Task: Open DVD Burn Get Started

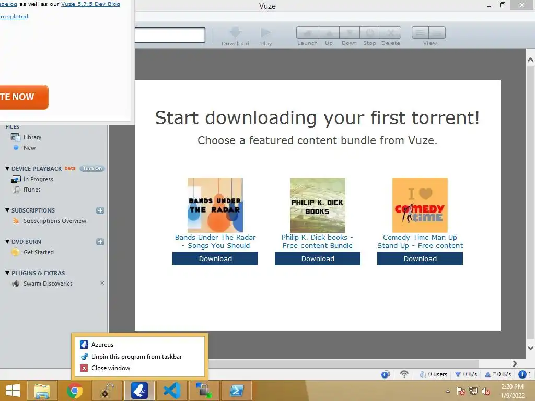Action: pyautogui.click(x=38, y=252)
